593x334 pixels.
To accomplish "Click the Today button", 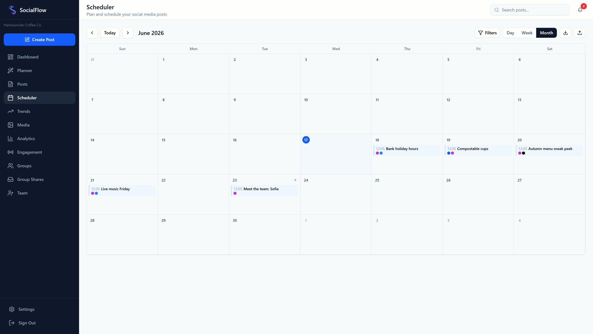I will (x=110, y=33).
